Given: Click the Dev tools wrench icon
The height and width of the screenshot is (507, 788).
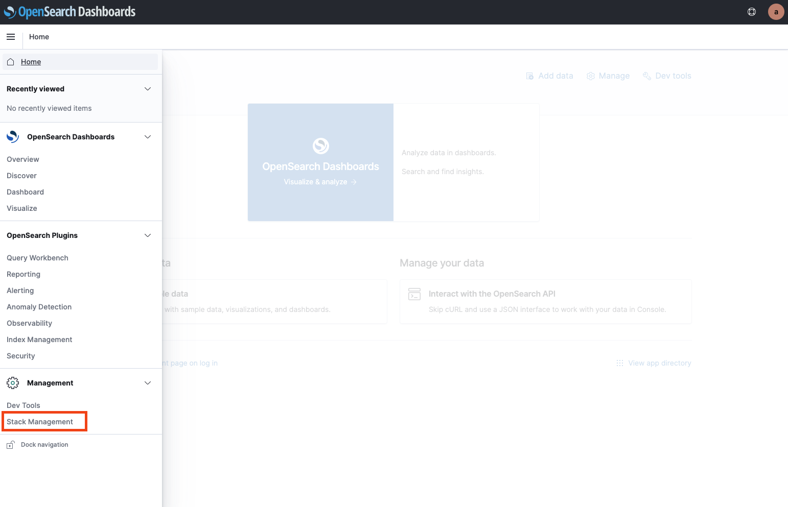Looking at the screenshot, I should tap(647, 76).
